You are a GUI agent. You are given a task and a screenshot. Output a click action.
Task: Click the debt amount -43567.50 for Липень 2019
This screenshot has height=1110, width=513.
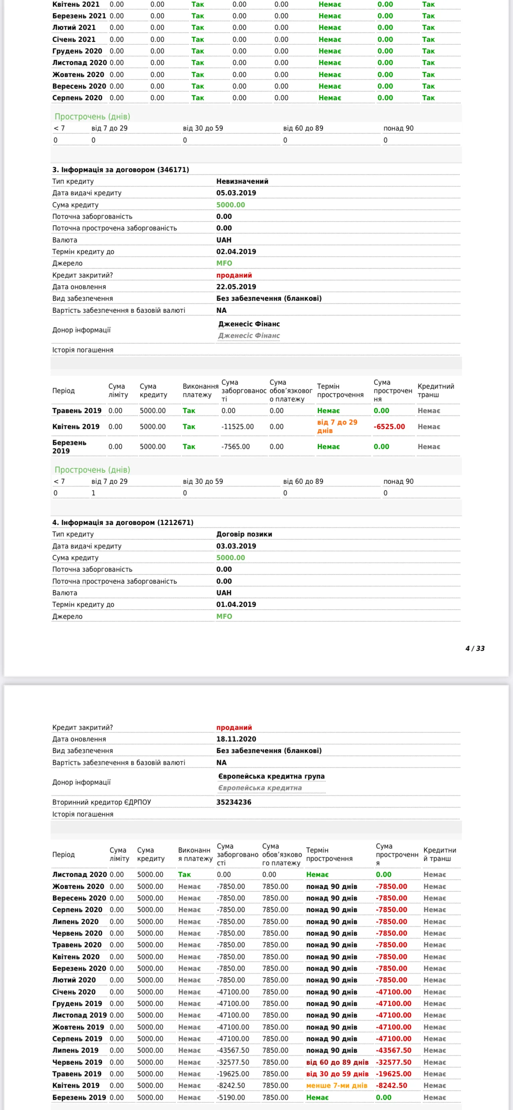(233, 1050)
